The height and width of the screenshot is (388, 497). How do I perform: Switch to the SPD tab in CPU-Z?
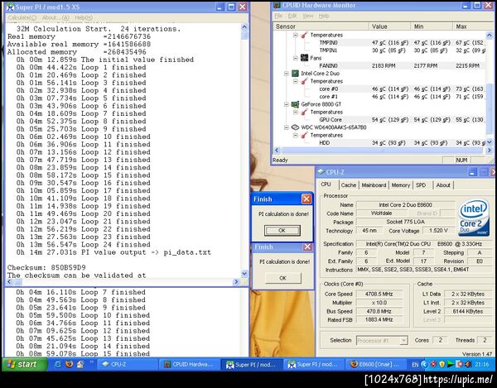coord(421,185)
